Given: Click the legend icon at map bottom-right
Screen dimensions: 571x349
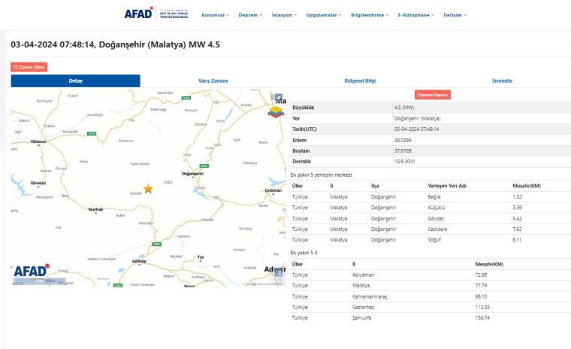Looking at the screenshot, I should pyautogui.click(x=278, y=272).
